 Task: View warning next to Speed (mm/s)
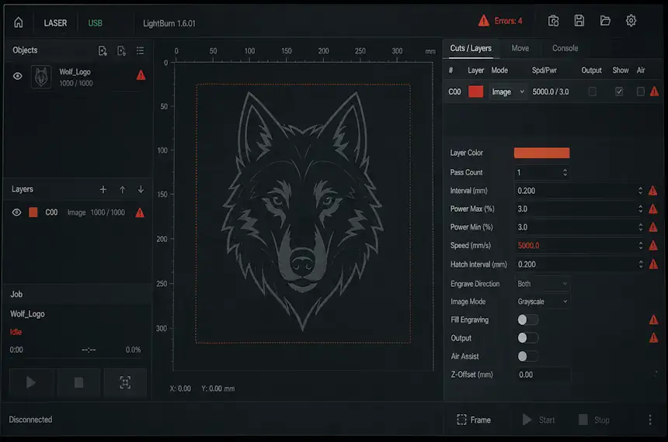653,246
